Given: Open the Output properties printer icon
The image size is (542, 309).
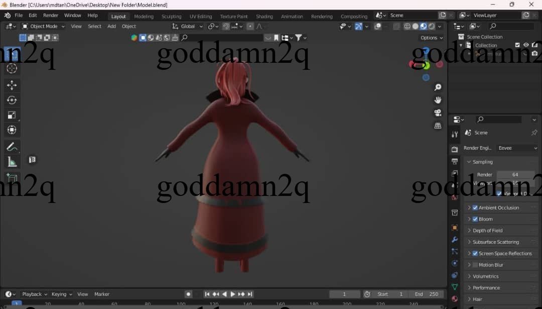Looking at the screenshot, I should coord(455,161).
